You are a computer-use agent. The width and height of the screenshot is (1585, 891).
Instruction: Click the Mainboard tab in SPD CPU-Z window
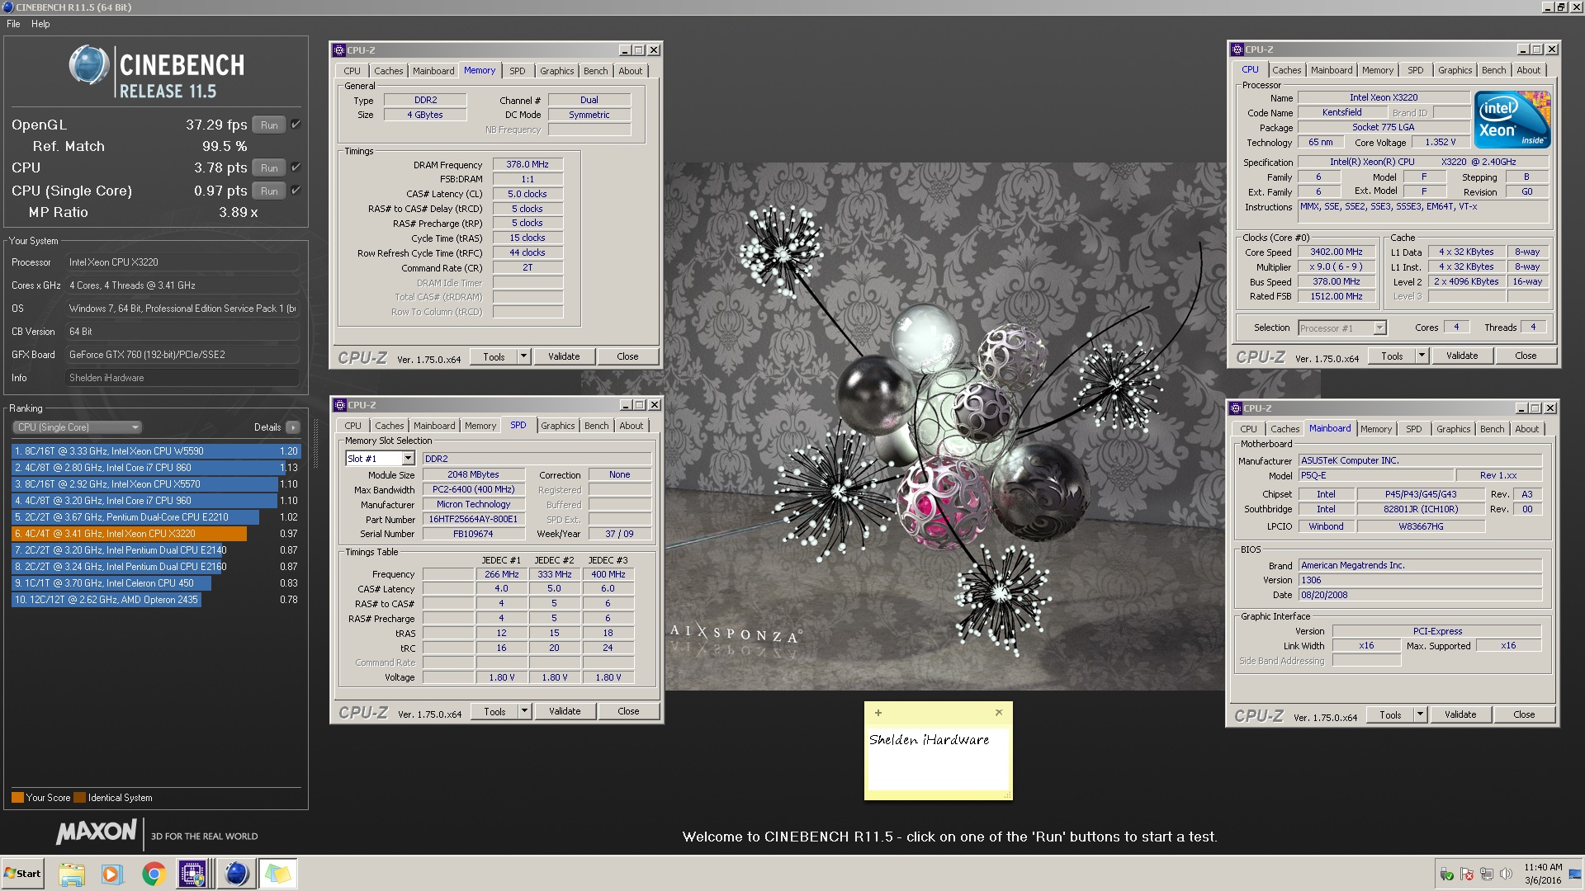click(434, 426)
